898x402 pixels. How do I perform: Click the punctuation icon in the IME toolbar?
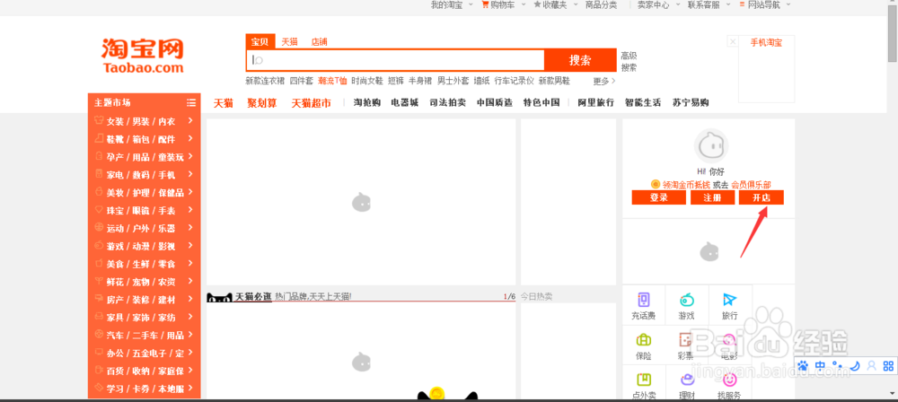click(837, 365)
